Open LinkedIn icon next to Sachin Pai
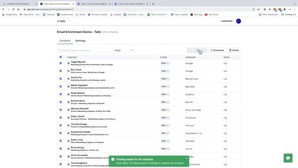 point(68,79)
